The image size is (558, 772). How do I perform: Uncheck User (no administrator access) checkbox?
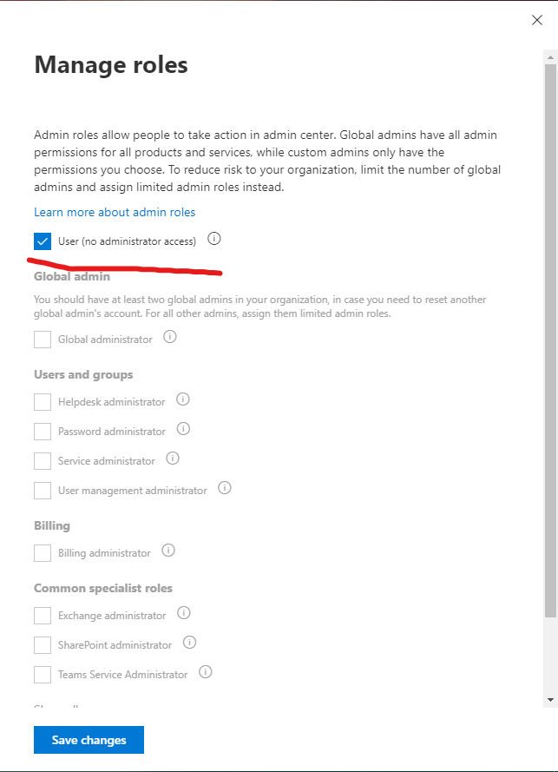[43, 241]
